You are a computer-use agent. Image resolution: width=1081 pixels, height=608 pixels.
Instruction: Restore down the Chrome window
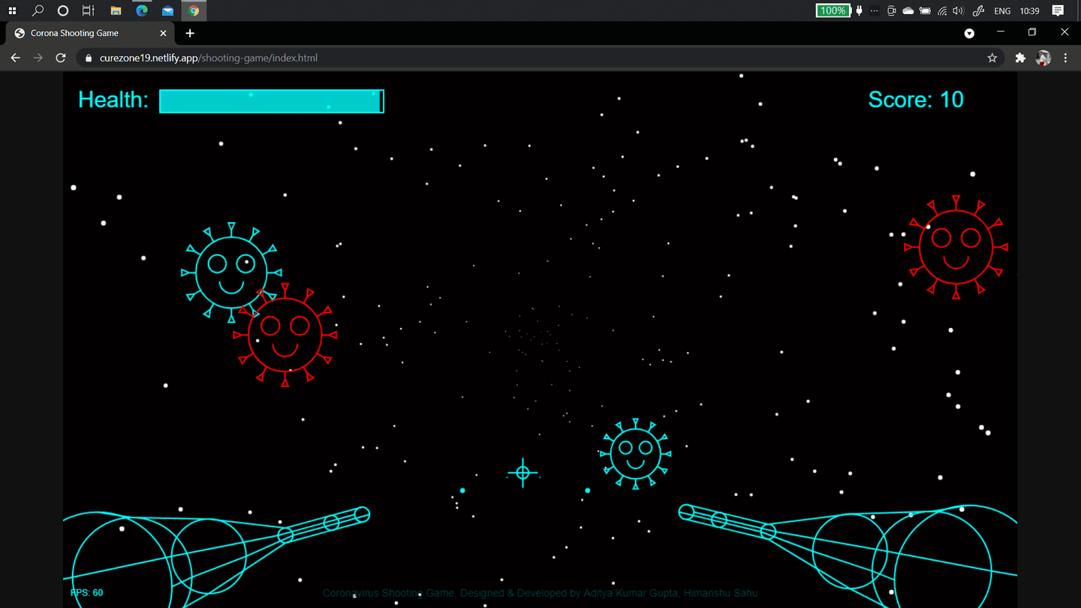click(x=1032, y=32)
